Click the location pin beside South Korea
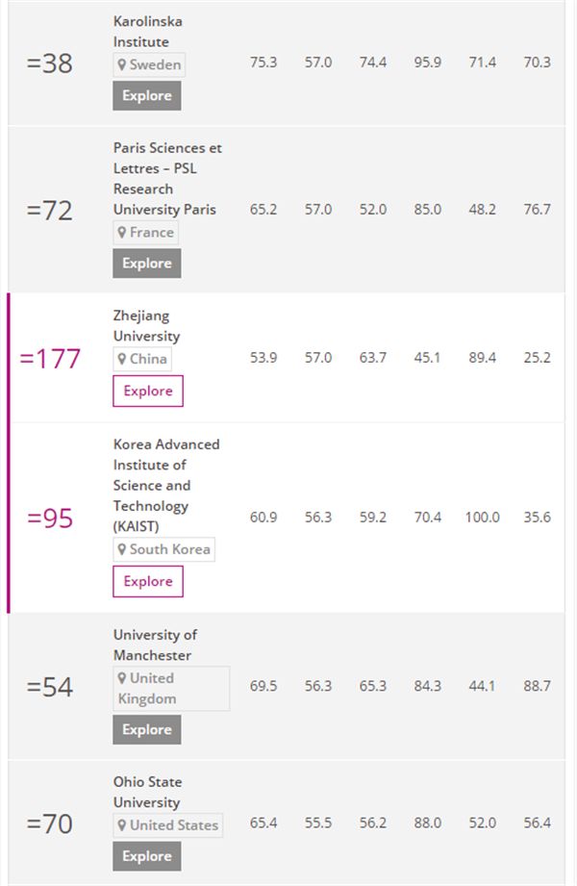Viewport: 577px width, 886px height. pyautogui.click(x=122, y=550)
